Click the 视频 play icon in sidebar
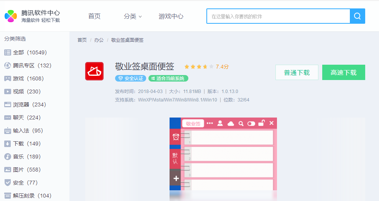Image resolution: width=379 pixels, height=201 pixels. tap(8, 92)
